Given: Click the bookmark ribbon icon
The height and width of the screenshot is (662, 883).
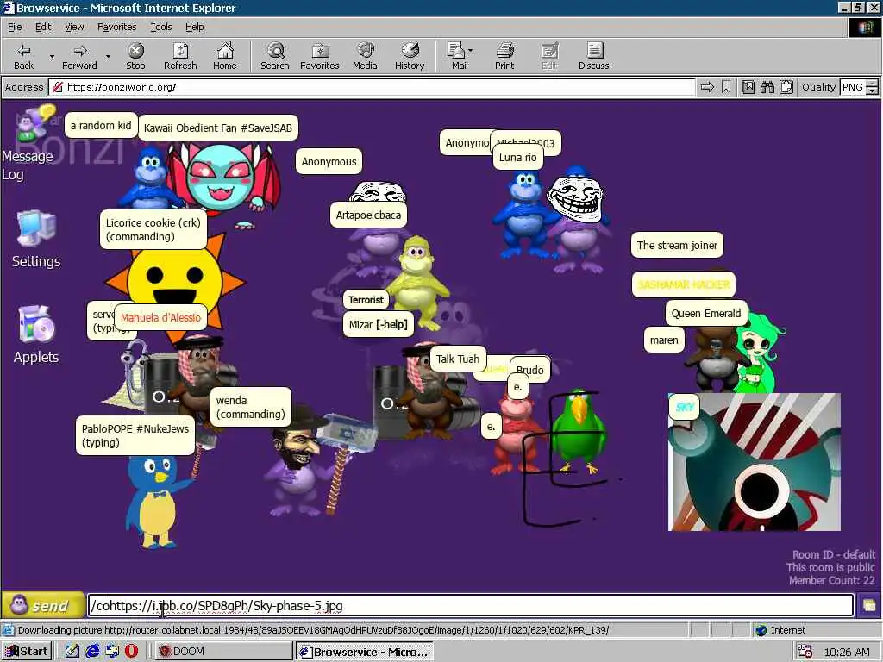Looking at the screenshot, I should coord(726,87).
